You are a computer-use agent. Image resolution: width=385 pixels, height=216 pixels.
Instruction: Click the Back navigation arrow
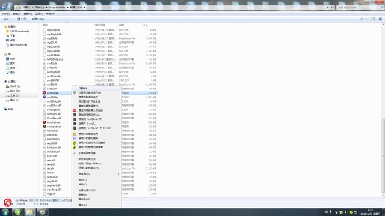pos(3,7)
